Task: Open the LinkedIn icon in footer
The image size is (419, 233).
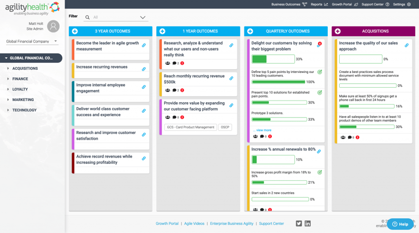Action: point(307,224)
